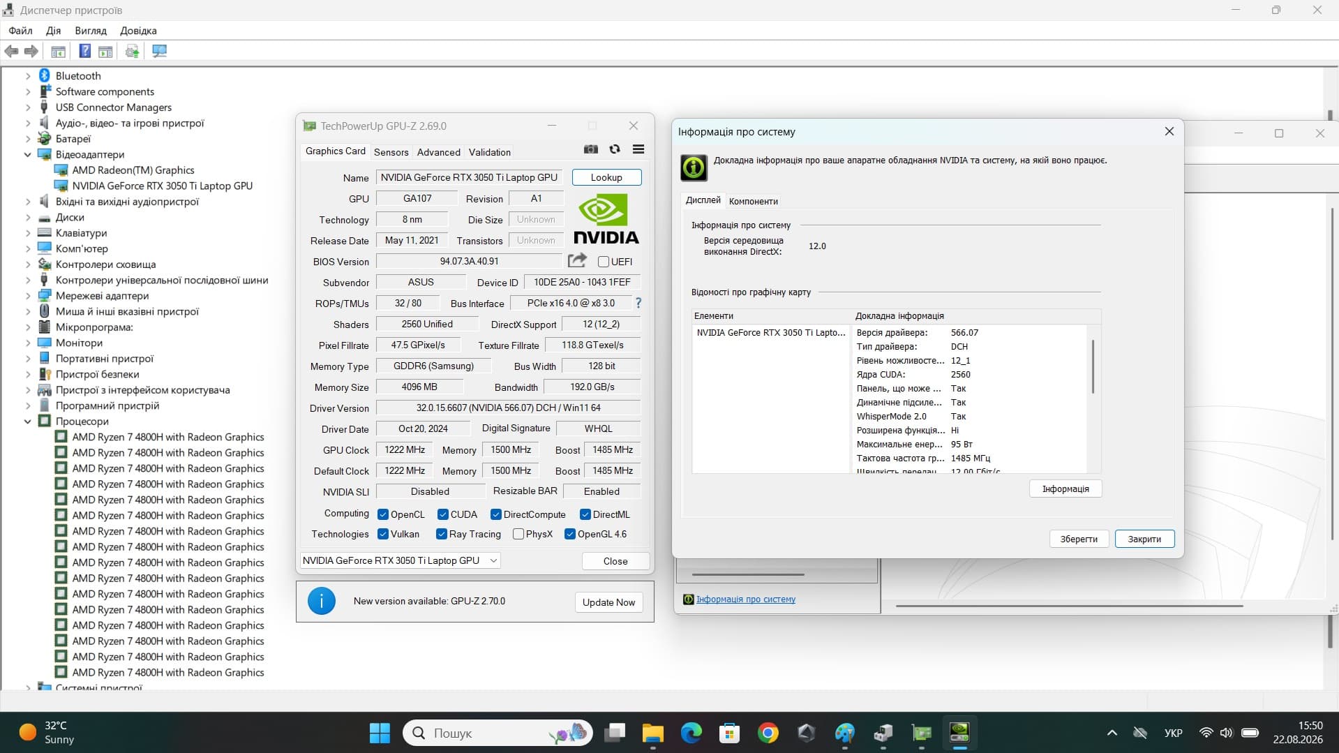Select NVIDIA GeForce RTX 3050 Ti in device tree
Viewport: 1339px width, 753px height.
coord(163,186)
